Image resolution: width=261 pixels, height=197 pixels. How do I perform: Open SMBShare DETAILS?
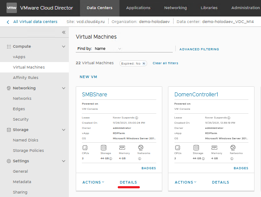pos(129,182)
